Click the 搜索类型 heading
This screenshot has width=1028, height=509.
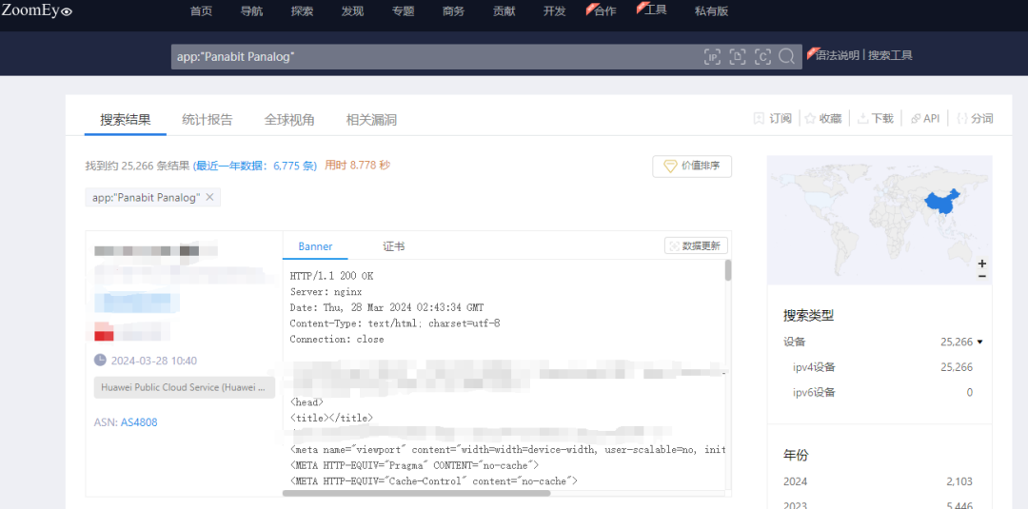(x=808, y=315)
